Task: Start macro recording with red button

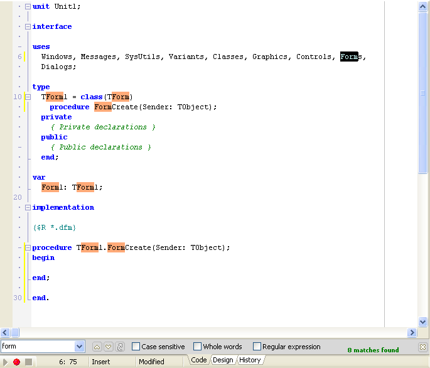Action: (16, 362)
